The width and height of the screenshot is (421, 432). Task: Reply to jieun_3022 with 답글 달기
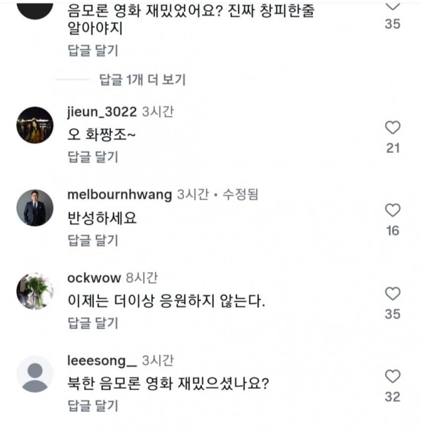pyautogui.click(x=93, y=157)
